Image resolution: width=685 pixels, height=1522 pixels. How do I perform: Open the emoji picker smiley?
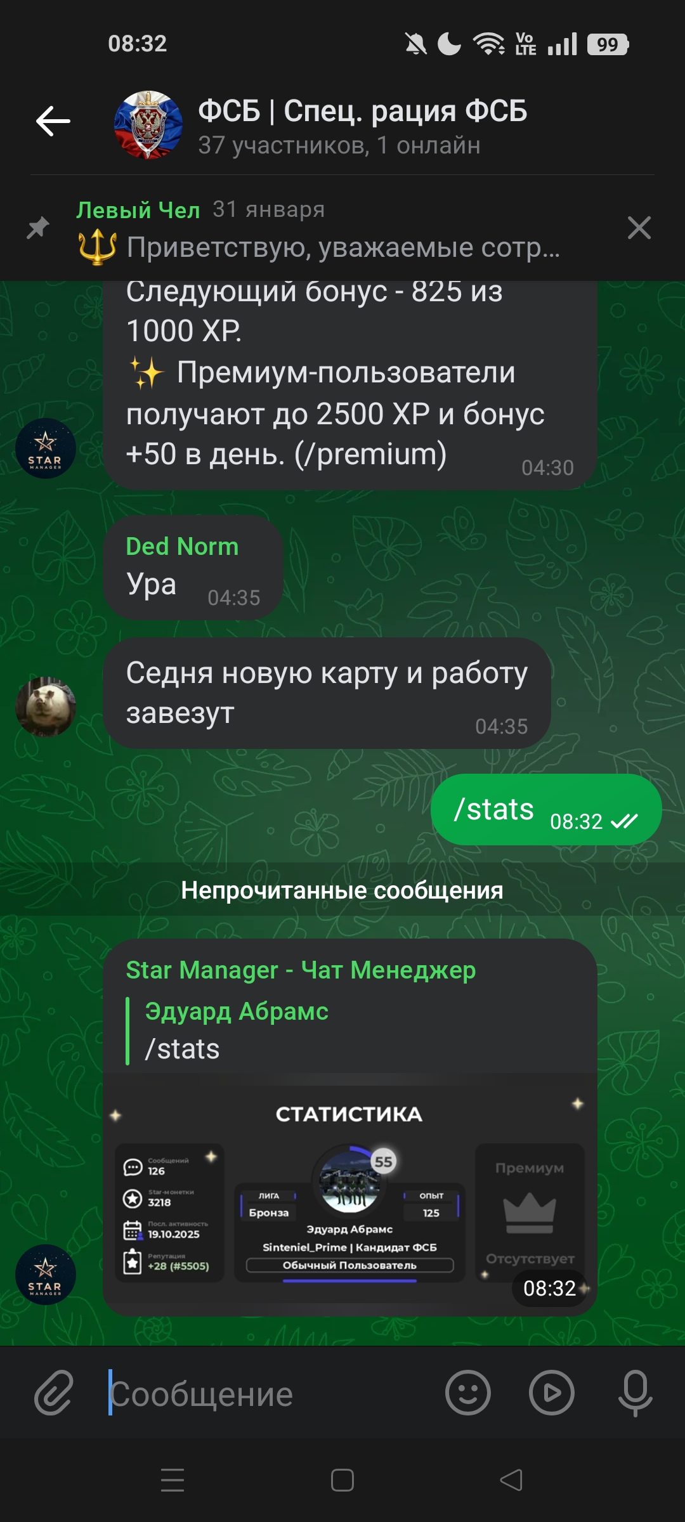pyautogui.click(x=468, y=1393)
